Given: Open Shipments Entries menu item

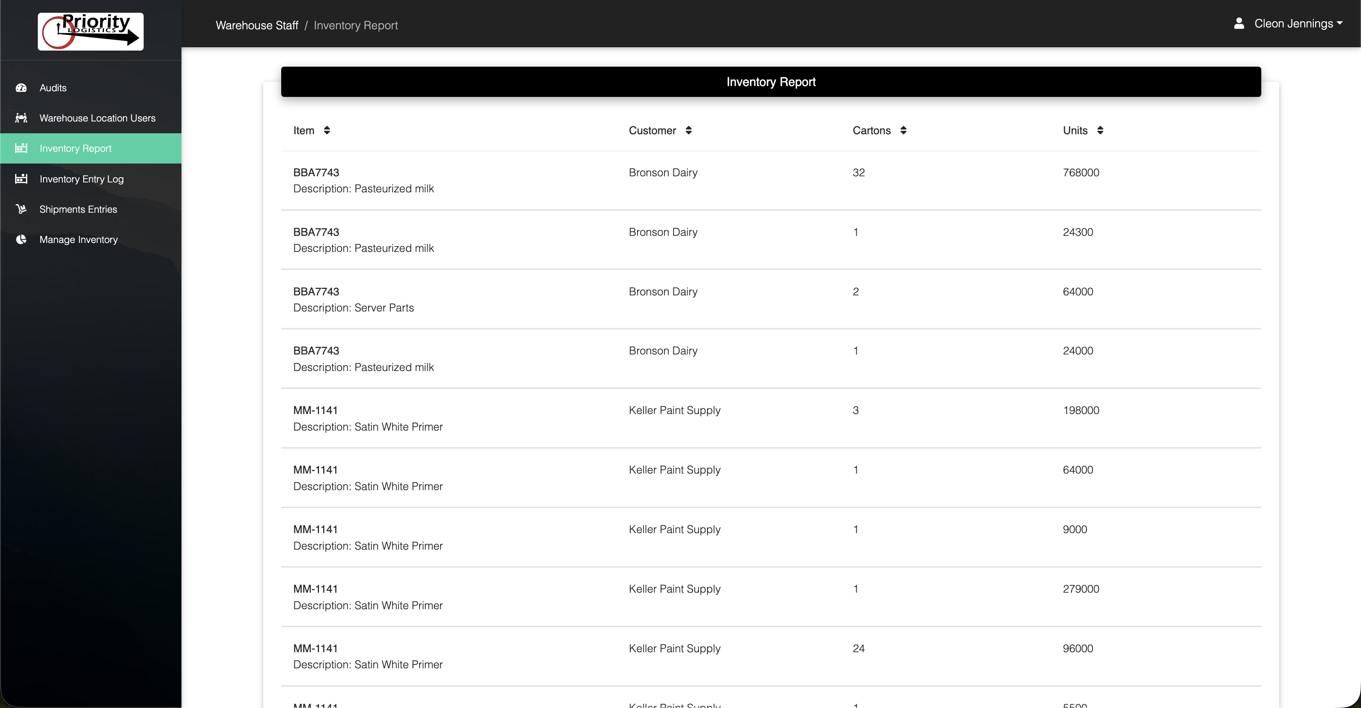Looking at the screenshot, I should click(78, 209).
